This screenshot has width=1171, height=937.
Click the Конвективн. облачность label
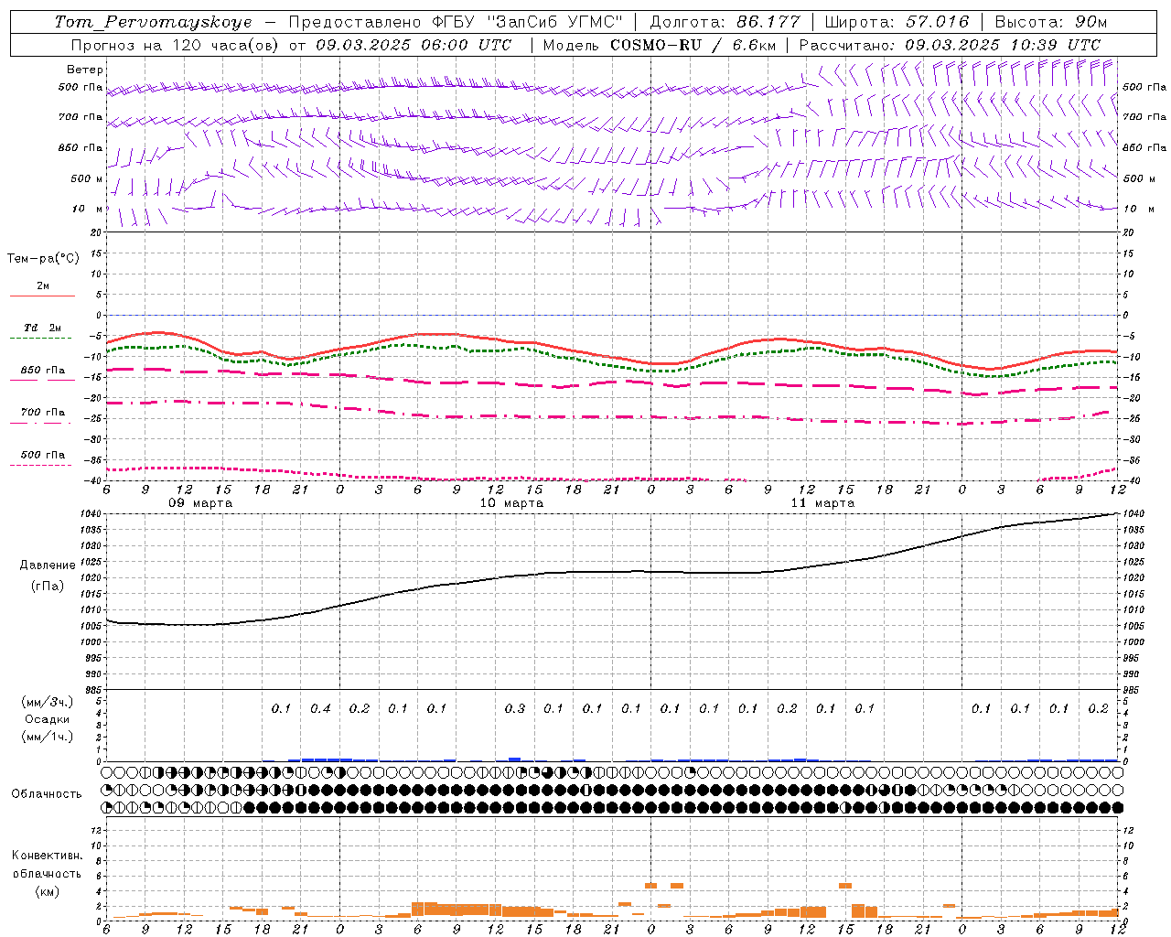point(47,865)
